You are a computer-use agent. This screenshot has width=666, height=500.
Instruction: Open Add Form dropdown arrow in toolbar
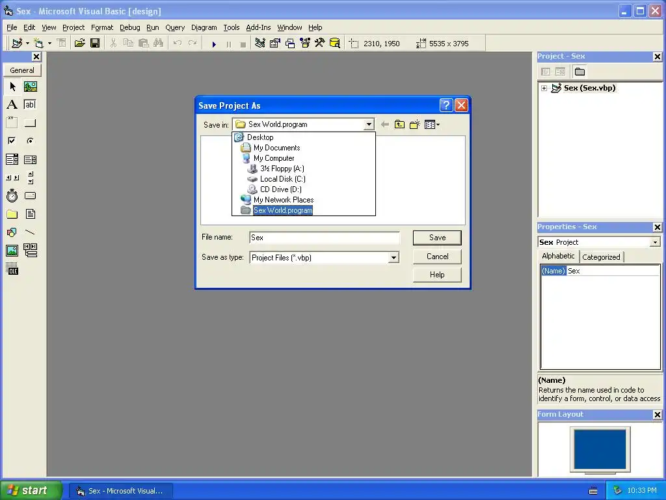point(49,44)
